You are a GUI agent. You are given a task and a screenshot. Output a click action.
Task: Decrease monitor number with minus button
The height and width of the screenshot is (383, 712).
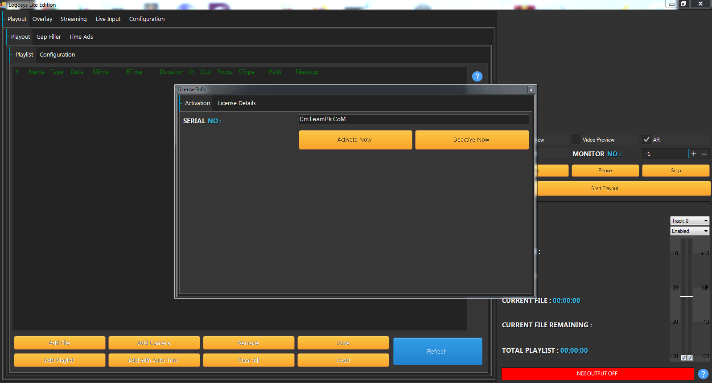(704, 154)
